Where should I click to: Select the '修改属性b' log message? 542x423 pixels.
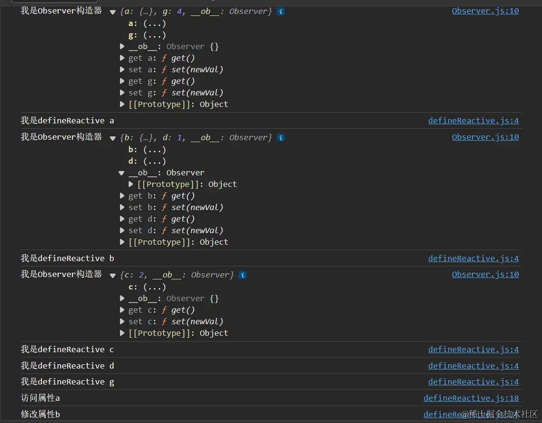click(x=40, y=414)
